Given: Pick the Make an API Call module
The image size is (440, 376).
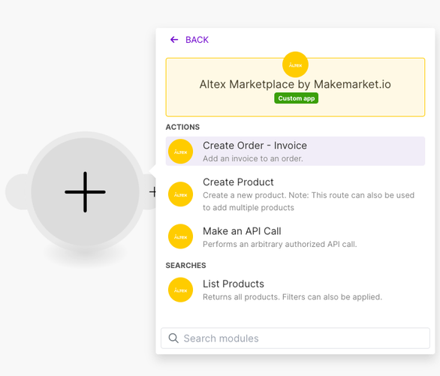Looking at the screenshot, I should [x=295, y=237].
